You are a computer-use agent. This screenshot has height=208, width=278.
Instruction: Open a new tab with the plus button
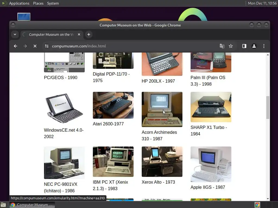click(x=89, y=34)
